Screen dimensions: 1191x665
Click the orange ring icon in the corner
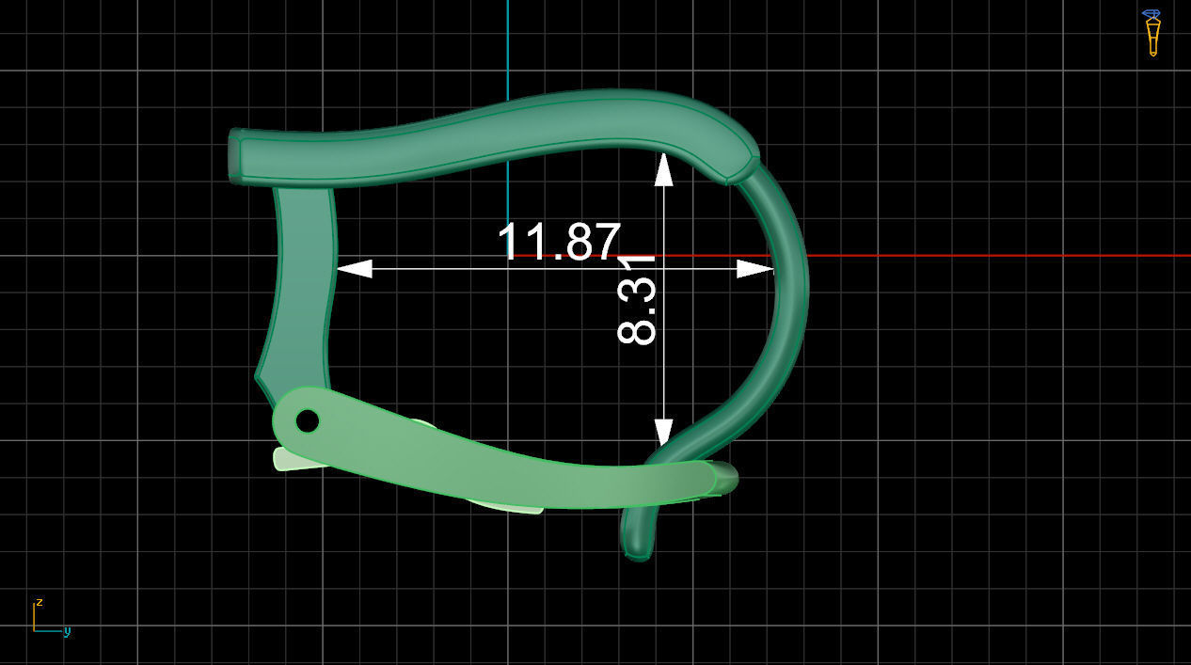click(1151, 33)
